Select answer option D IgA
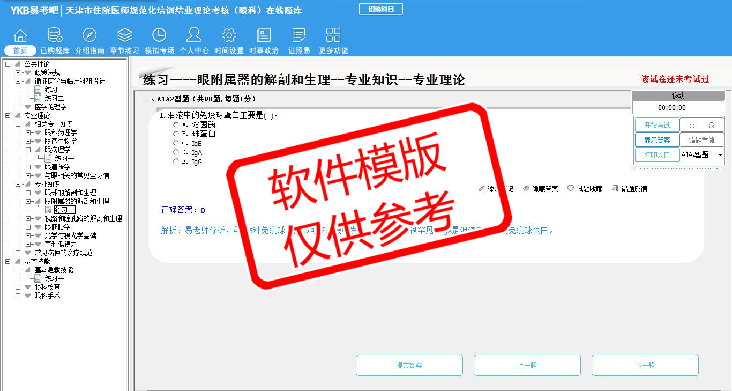Viewport: 732px width, 391px height. click(176, 152)
